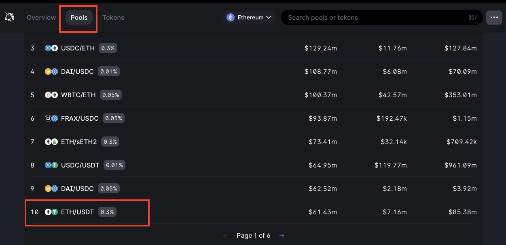Viewport: 506px width, 245px height.
Task: Click the search pools or tokens field
Action: pos(376,18)
